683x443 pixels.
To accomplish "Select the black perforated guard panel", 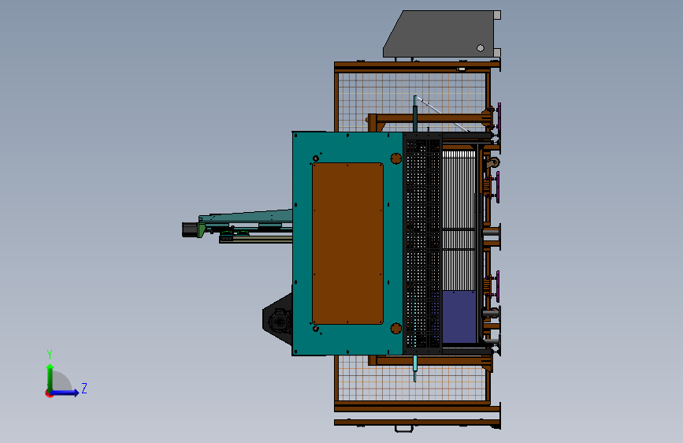I will click(x=422, y=244).
